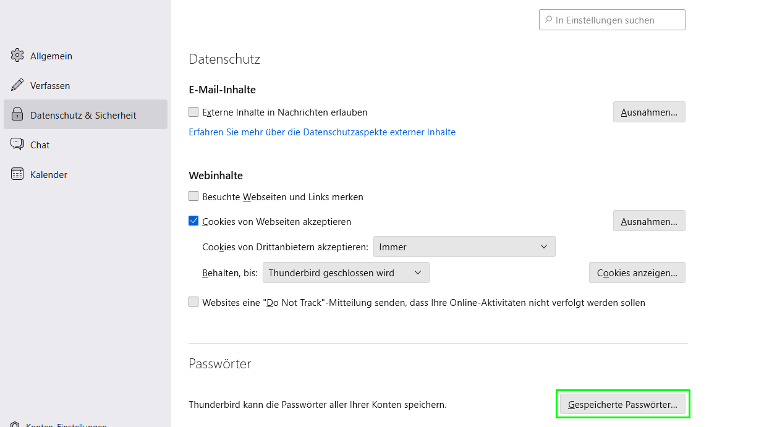Check Besuchte Webseiten und Links merken
This screenshot has height=427, width=777.
(x=193, y=197)
